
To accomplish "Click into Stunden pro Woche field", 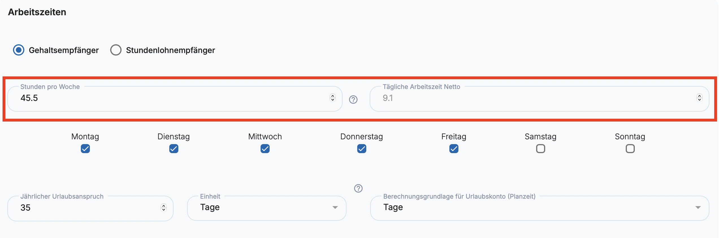I will 170,98.
